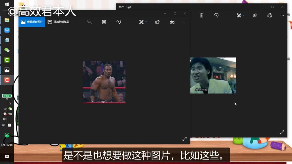Image resolution: width=292 pixels, height=164 pixels.
Task: Open the clock showing 下午 02:08
Action: (7, 145)
